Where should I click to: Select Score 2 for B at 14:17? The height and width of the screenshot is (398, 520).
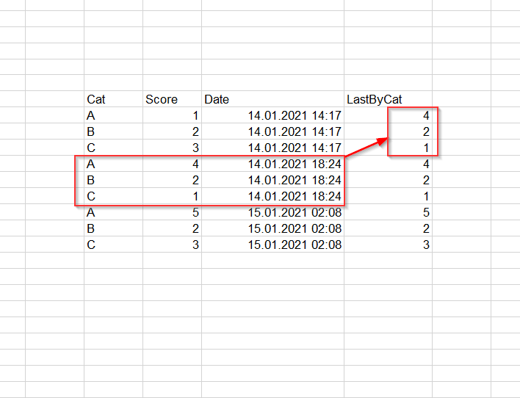point(172,131)
